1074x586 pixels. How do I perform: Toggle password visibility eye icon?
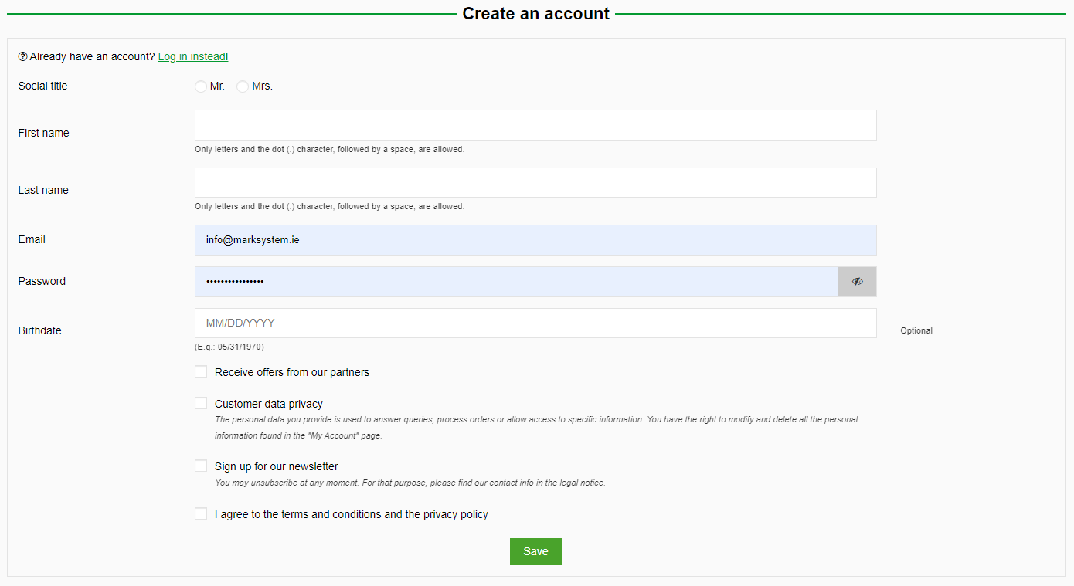[x=857, y=282]
